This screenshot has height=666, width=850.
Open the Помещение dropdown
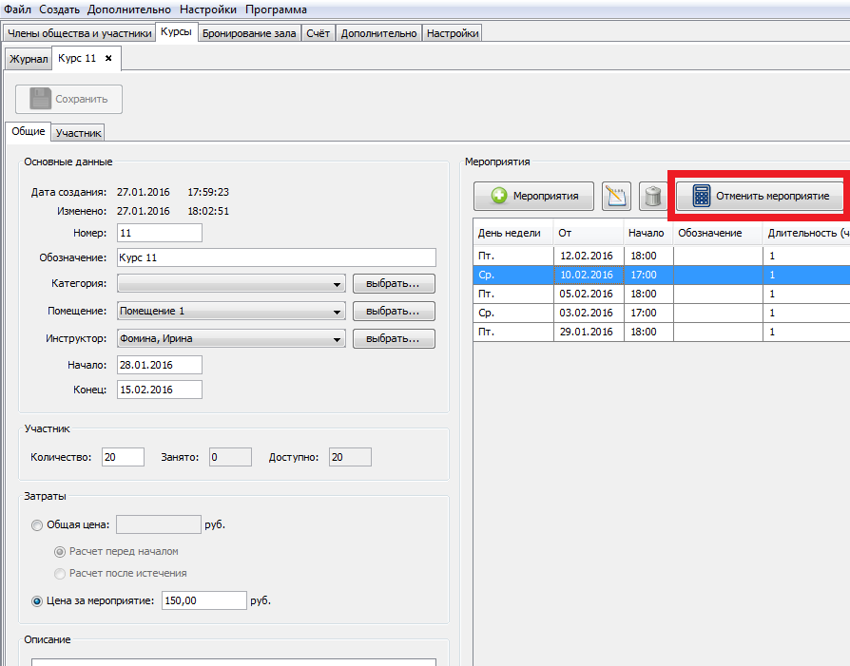point(231,311)
